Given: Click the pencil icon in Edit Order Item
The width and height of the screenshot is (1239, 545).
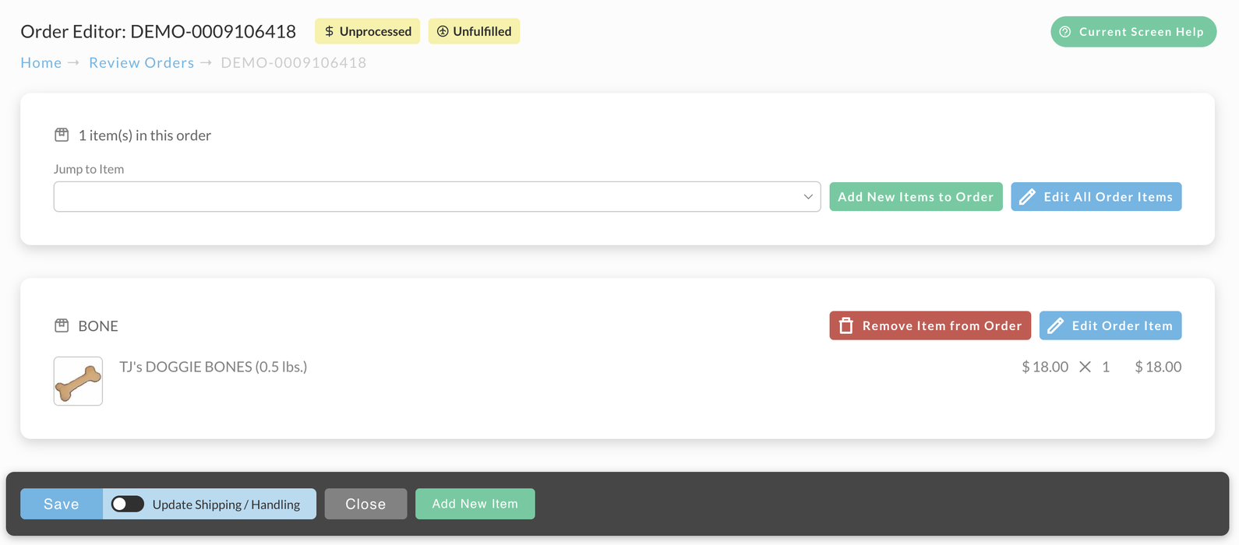Looking at the screenshot, I should [x=1055, y=325].
